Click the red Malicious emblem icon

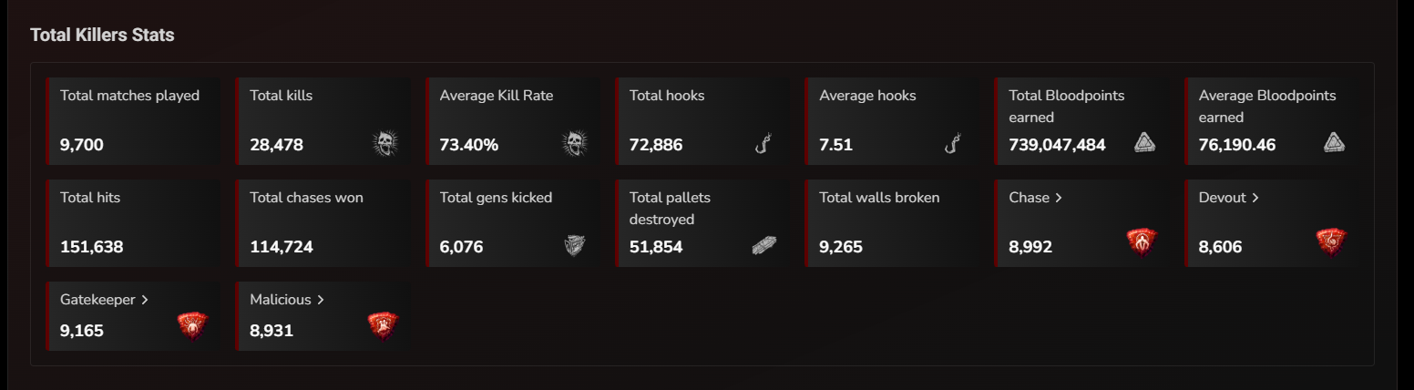[382, 325]
